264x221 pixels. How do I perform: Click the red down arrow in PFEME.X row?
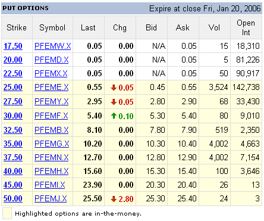(x=114, y=88)
